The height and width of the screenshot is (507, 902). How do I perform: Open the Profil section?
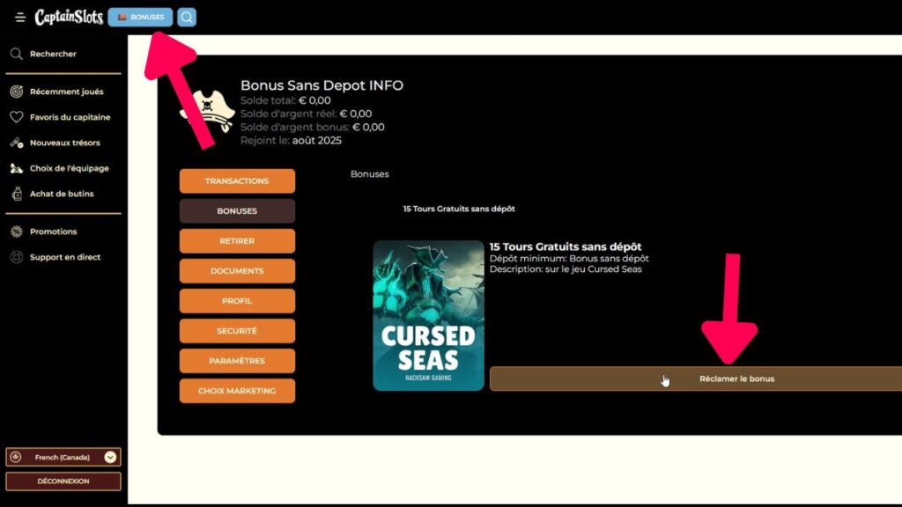coord(237,301)
